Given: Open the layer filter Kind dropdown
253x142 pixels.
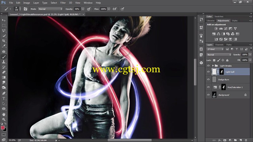Looking at the screenshot, I should 215,49.
